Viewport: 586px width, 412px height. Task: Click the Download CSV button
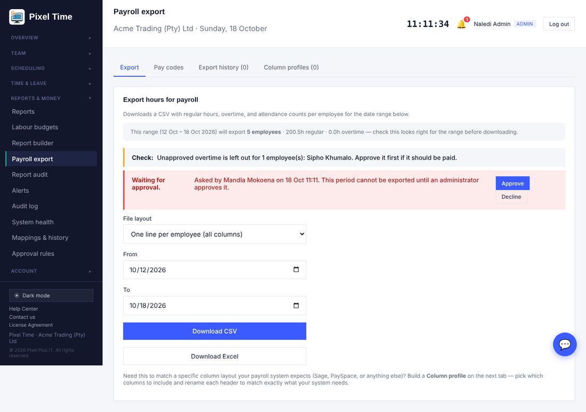(215, 331)
